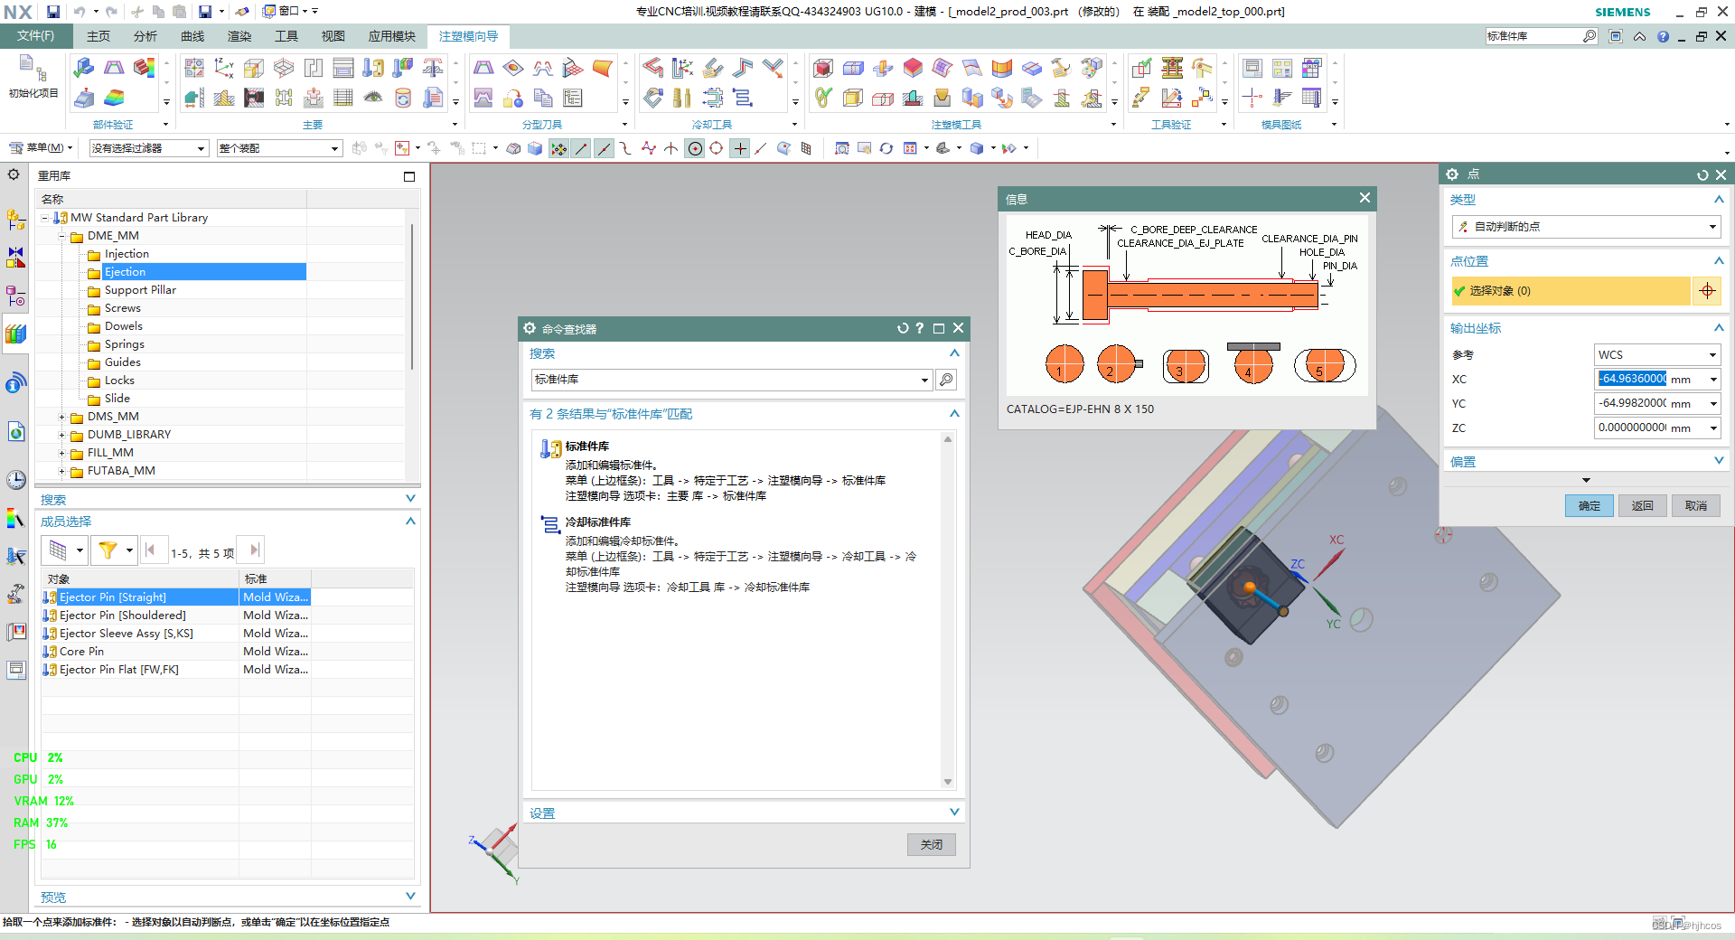Open the 菜单(M) menu
This screenshot has height=940, width=1735.
coord(41,148)
